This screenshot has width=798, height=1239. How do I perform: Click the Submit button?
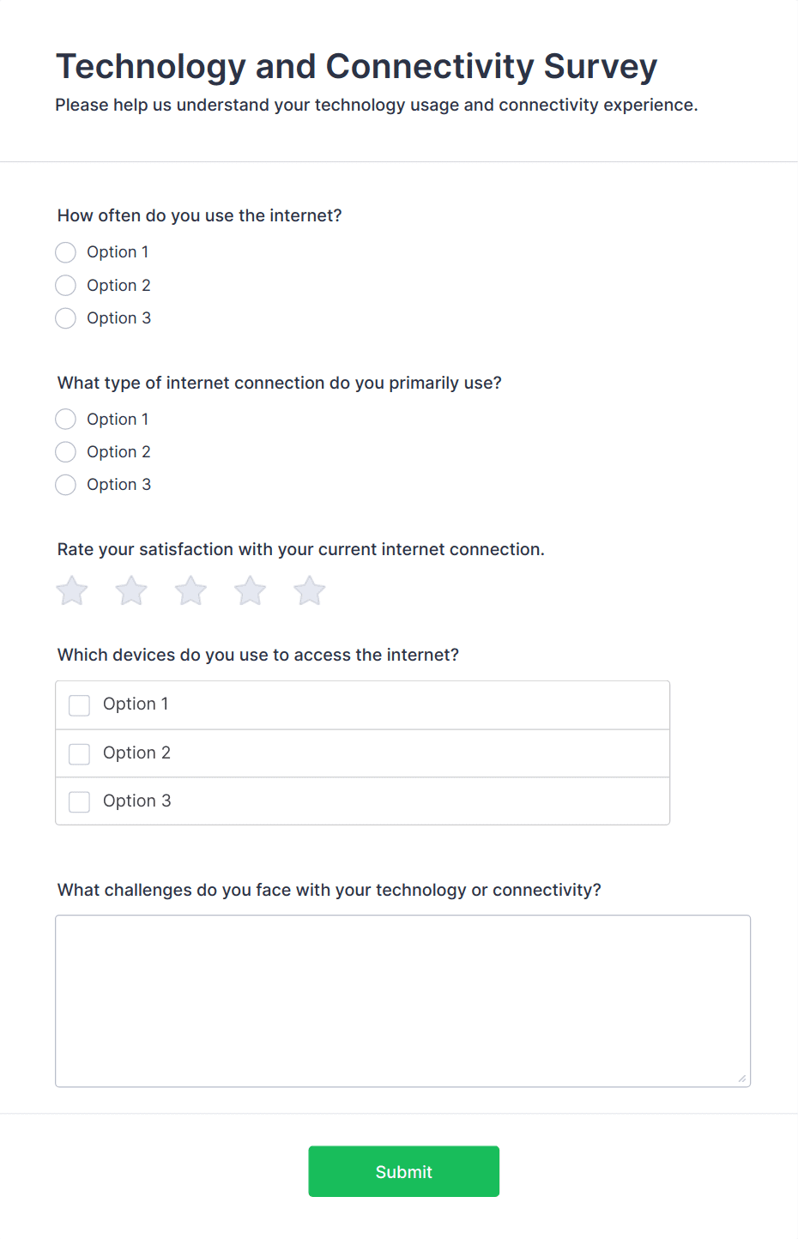[x=403, y=1170]
